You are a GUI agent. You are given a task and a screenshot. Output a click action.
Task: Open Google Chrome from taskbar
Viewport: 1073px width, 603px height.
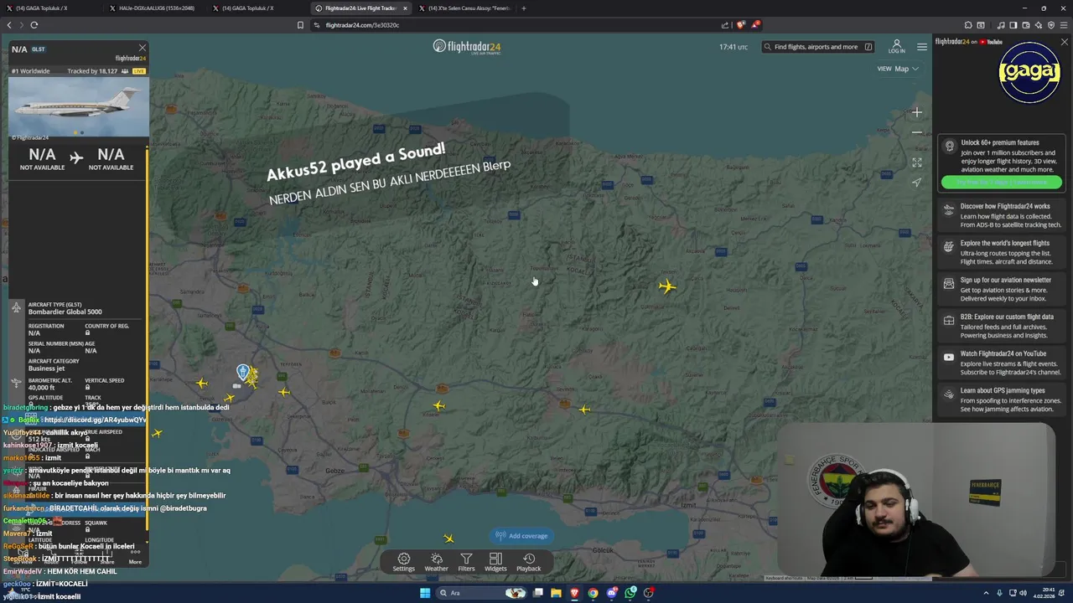coord(593,593)
